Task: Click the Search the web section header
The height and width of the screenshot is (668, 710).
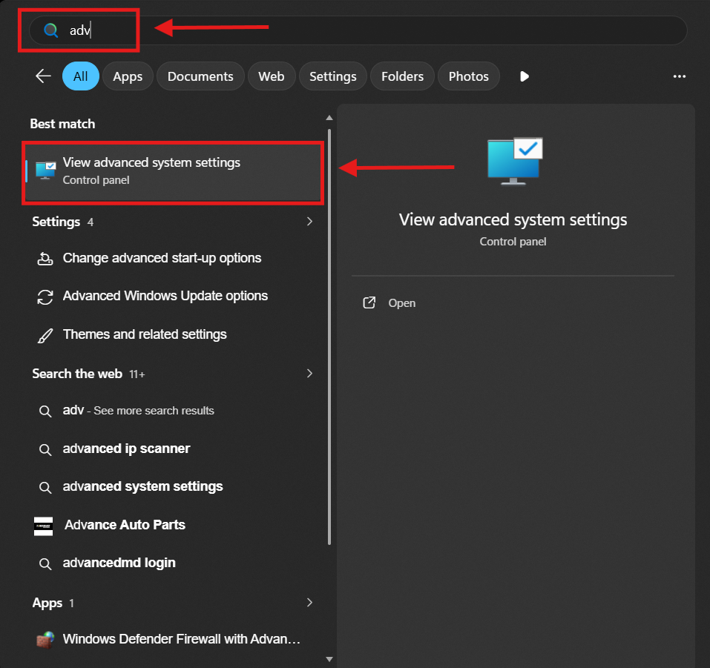Action: click(77, 374)
